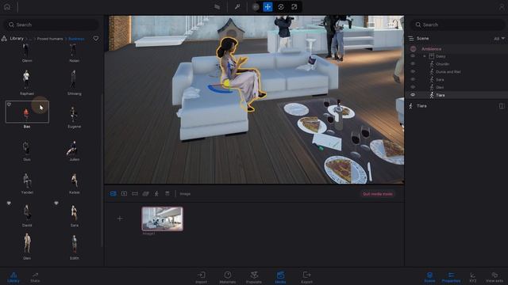
Task: Open the View sets panel
Action: (x=495, y=277)
